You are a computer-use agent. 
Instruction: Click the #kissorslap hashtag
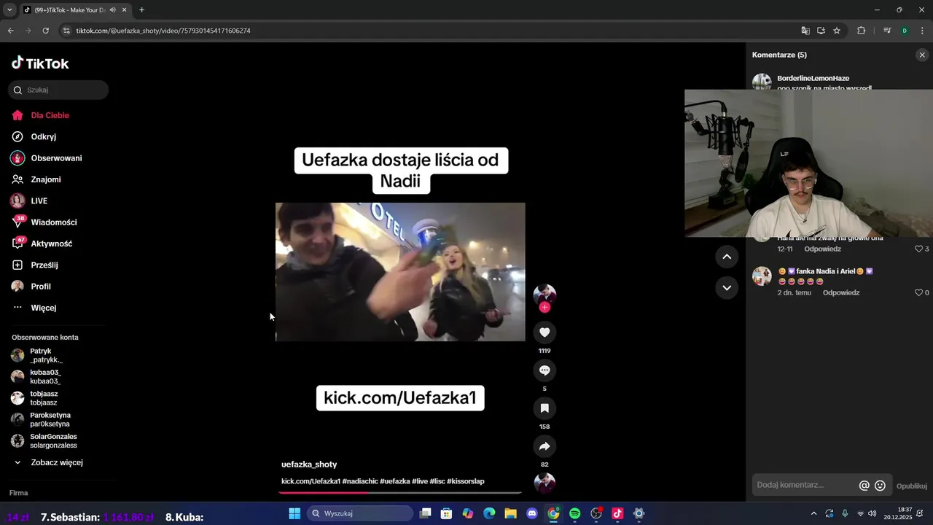[x=466, y=481]
